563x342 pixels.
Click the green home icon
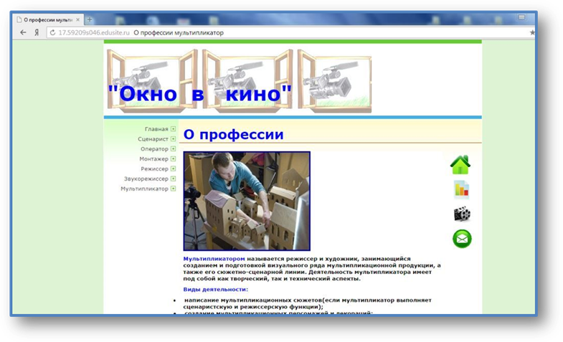pos(460,165)
